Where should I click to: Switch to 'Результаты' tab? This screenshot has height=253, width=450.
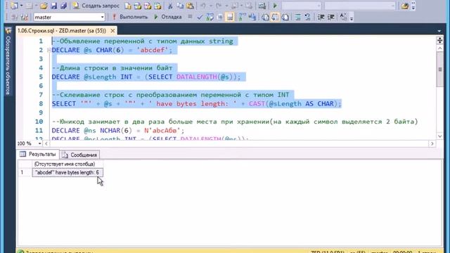[38, 155]
